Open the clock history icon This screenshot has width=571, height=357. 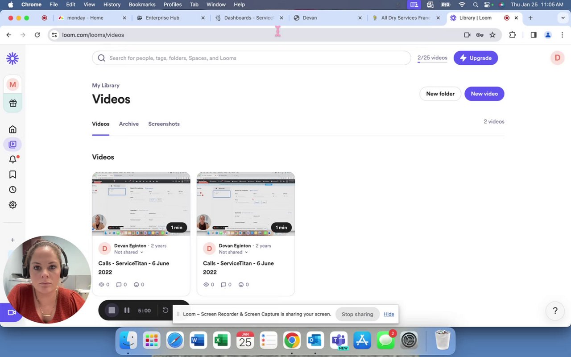(12, 190)
